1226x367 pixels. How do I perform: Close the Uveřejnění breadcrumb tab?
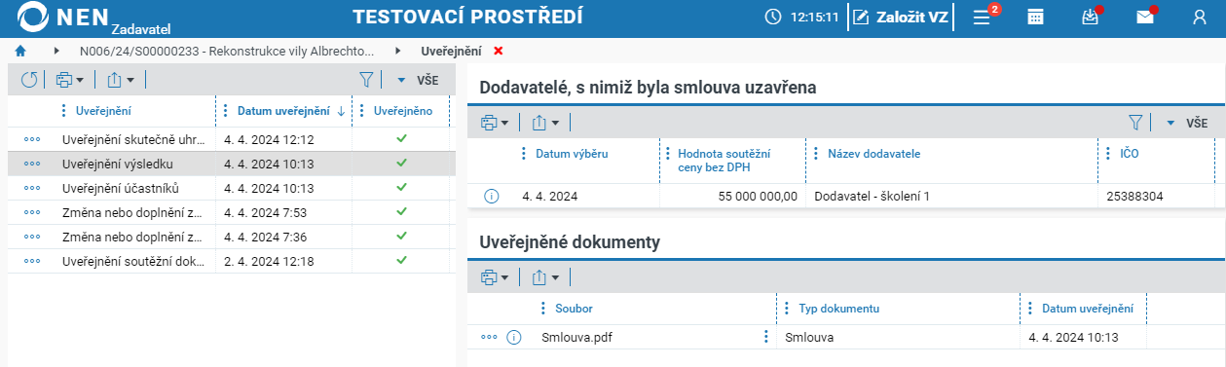tap(499, 50)
